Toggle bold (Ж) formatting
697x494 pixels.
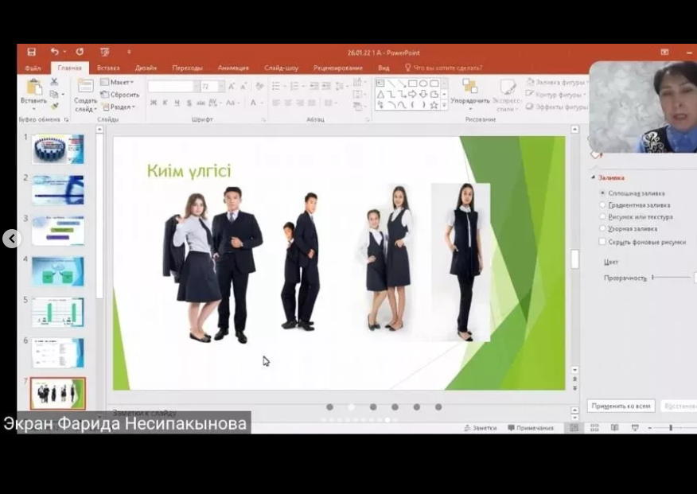(x=154, y=103)
